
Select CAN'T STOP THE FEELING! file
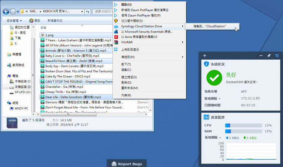point(76,81)
